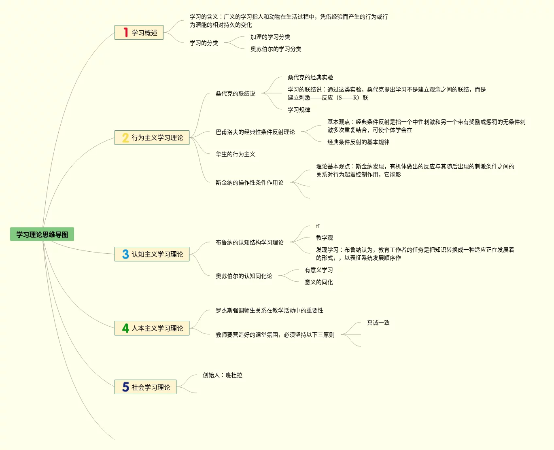The image size is (554, 450).
Task: Select 巴甫洛夫的经典性条件反射理论 subtopic
Action: pos(255,132)
